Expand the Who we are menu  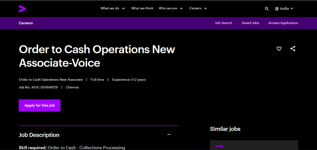pos(171,8)
